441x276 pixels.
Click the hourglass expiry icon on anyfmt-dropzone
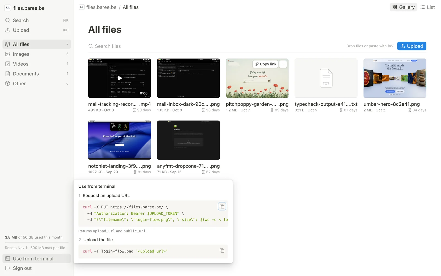[x=203, y=172]
